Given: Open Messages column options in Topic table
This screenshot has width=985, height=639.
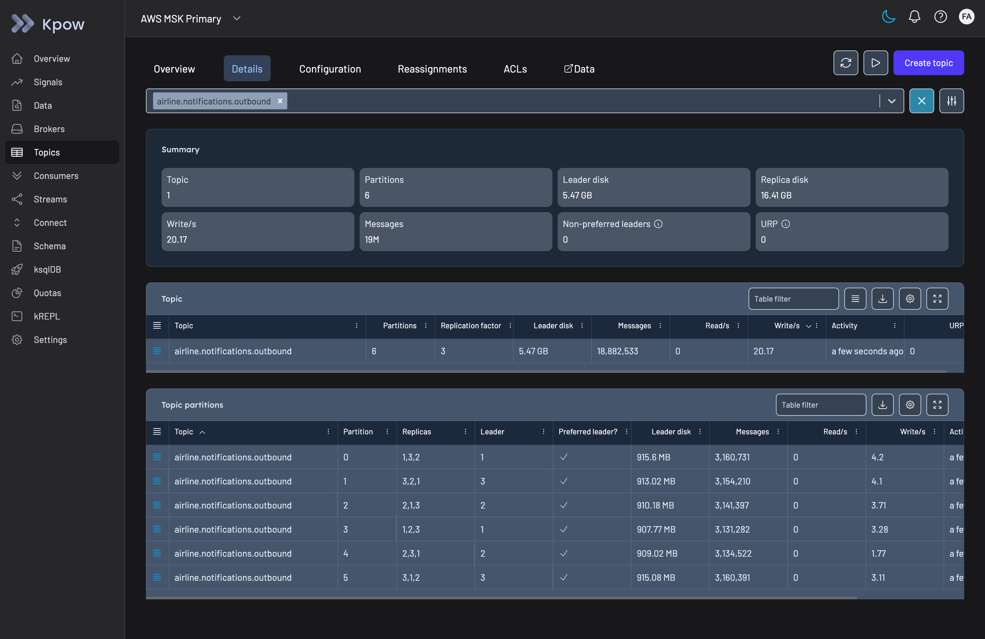Looking at the screenshot, I should click(660, 326).
